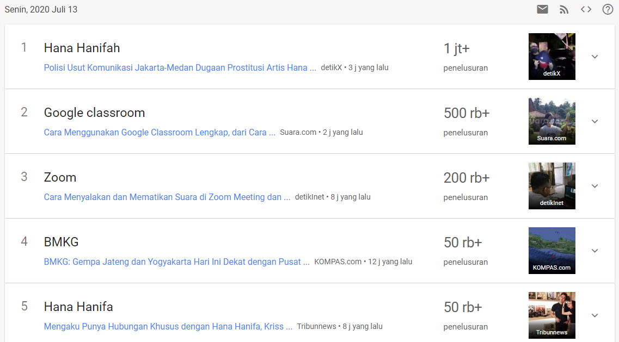Screen dimensions: 619x342
Task: Click the date Senin, 2020 Juli 13
Action: click(x=41, y=9)
